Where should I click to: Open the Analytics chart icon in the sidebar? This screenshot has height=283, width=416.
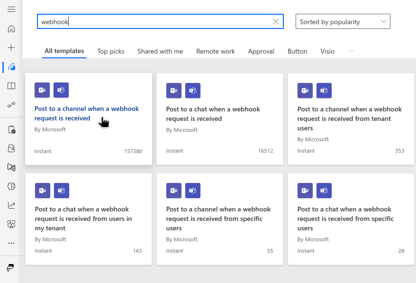coord(11,205)
